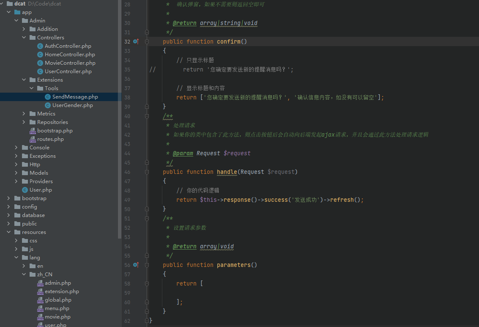Viewport: 479px width, 327px height.
Task: Click the Request type in the handle signature
Action: 252,172
